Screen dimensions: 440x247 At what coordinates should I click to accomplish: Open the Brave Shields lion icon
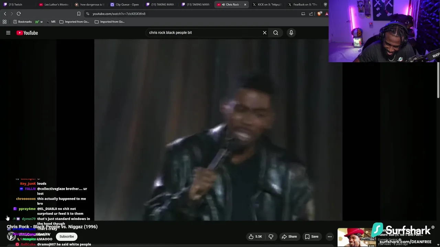pos(320,14)
